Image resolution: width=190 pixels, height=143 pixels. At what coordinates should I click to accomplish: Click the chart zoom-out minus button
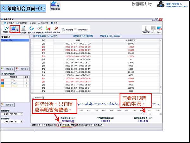coord(144,114)
